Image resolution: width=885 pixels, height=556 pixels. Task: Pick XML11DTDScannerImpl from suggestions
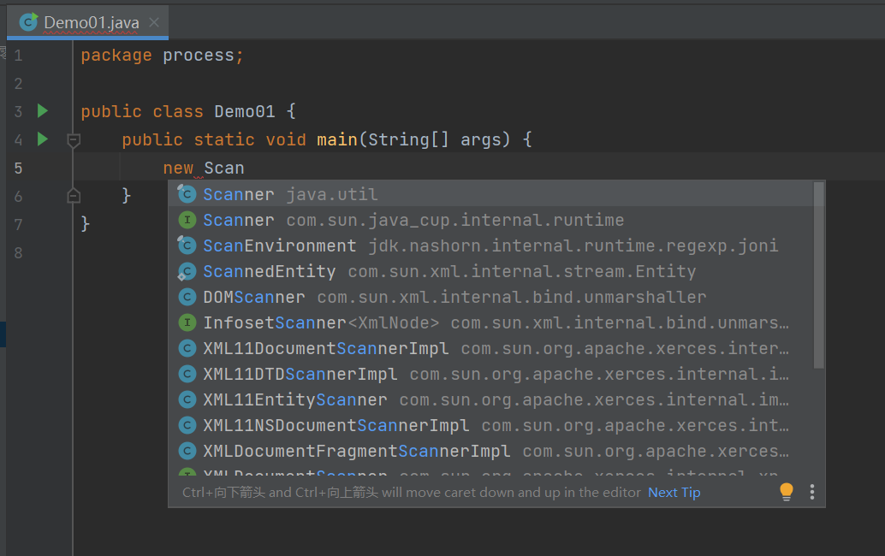coord(300,375)
